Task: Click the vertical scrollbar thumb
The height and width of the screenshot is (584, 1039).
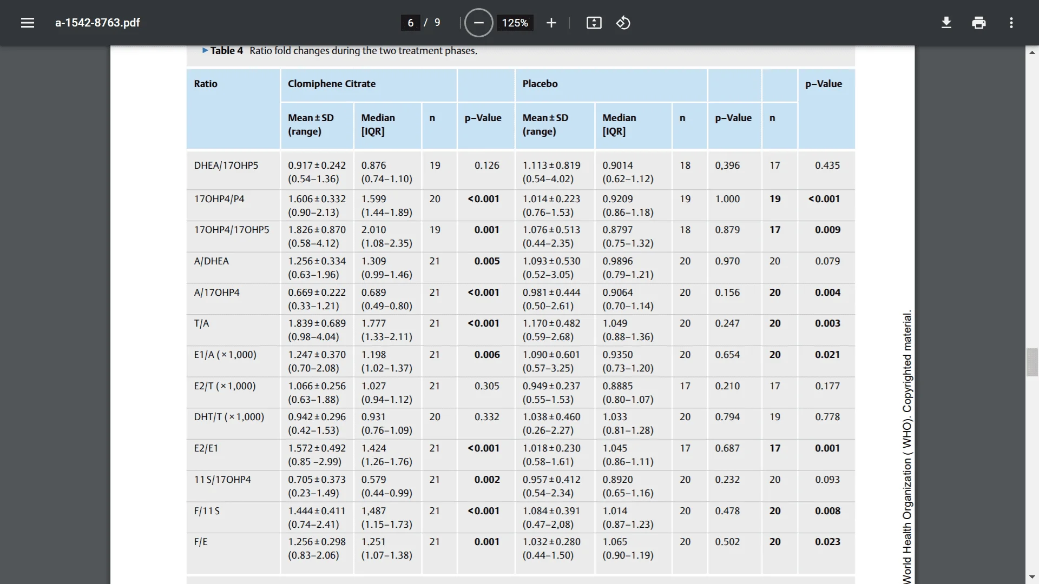Action: (1032, 362)
